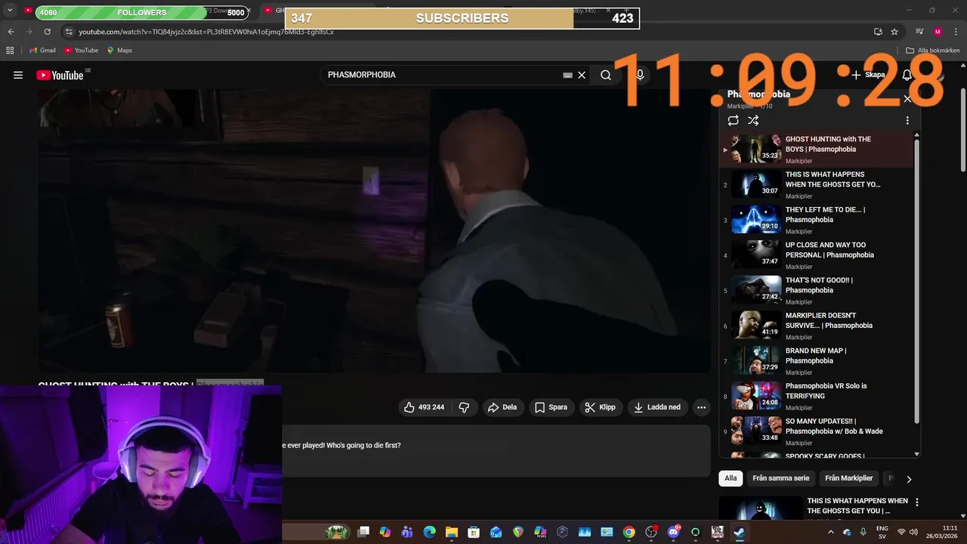Image resolution: width=967 pixels, height=544 pixels.
Task: Open recommended video thumbnail below chips
Action: (760, 508)
